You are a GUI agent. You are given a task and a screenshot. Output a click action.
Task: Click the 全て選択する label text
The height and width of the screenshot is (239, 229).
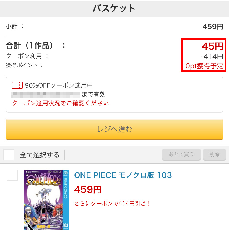pos(40,155)
